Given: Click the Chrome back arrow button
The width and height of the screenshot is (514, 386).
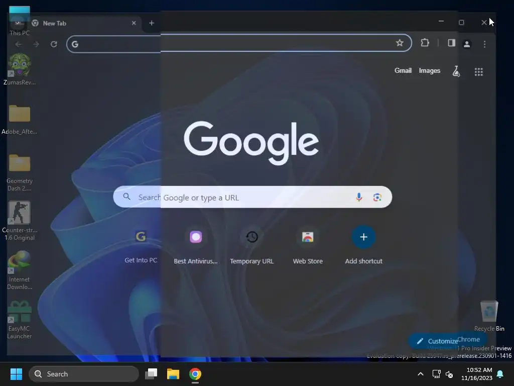Looking at the screenshot, I should tap(19, 44).
